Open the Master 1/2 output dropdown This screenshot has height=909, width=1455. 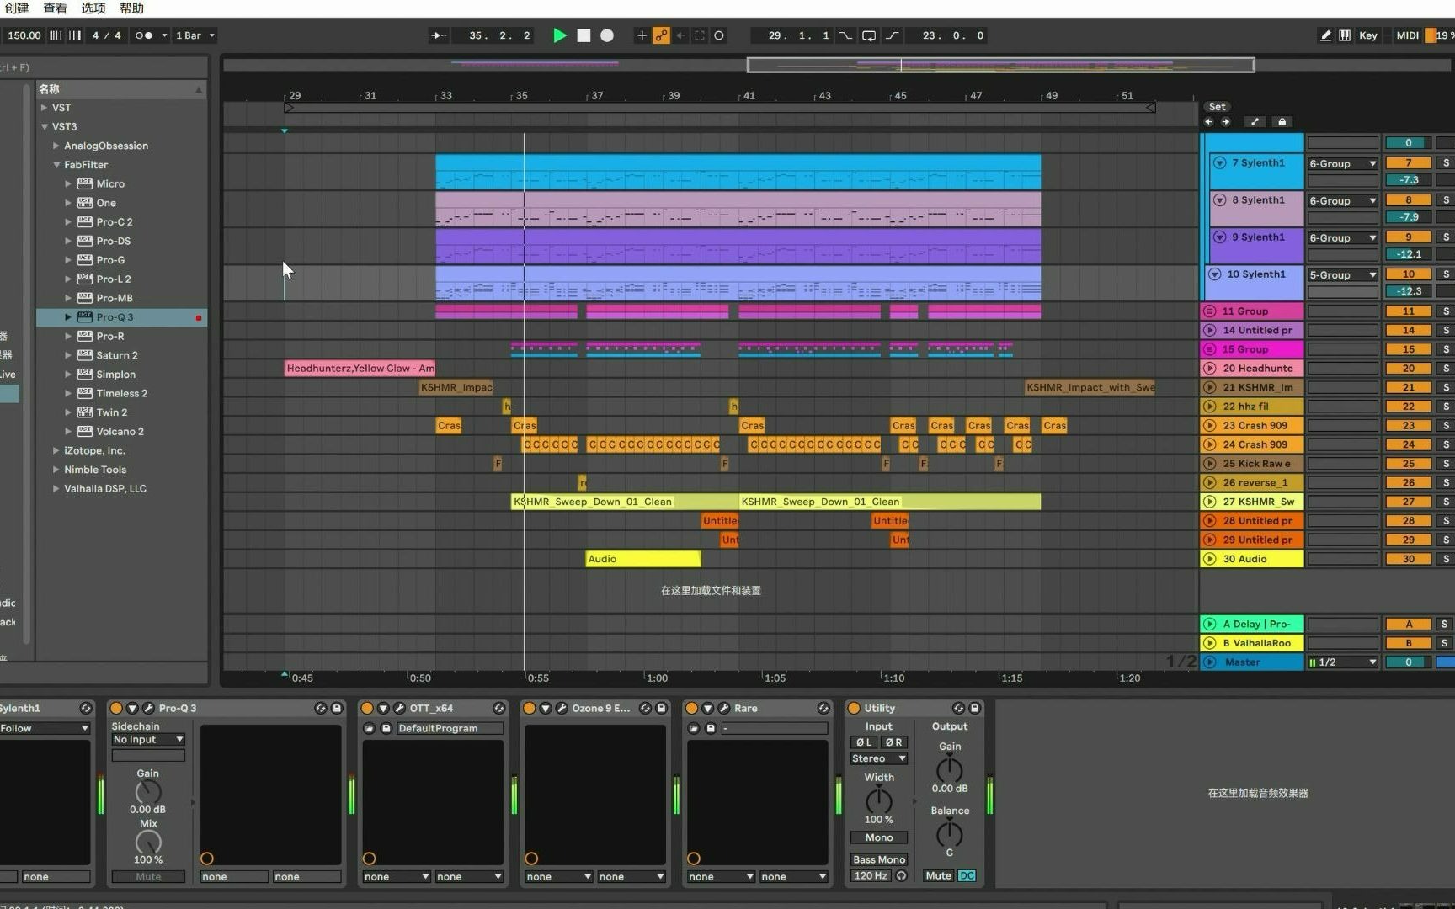point(1342,662)
